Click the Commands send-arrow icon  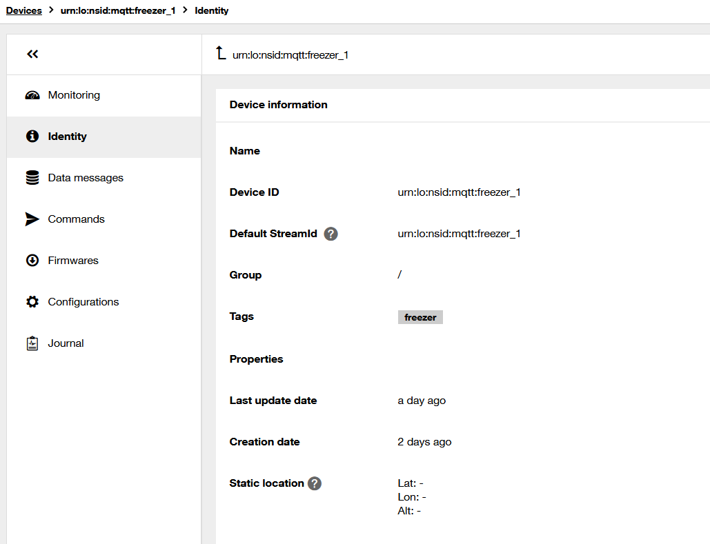32,219
